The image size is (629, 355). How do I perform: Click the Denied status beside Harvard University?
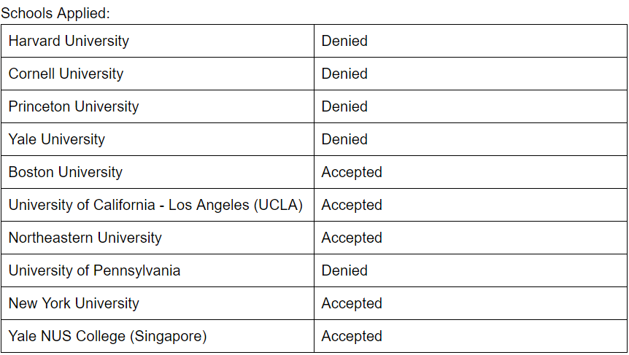coord(344,41)
